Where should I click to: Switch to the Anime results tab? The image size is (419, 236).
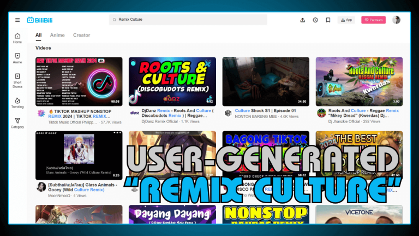point(57,35)
